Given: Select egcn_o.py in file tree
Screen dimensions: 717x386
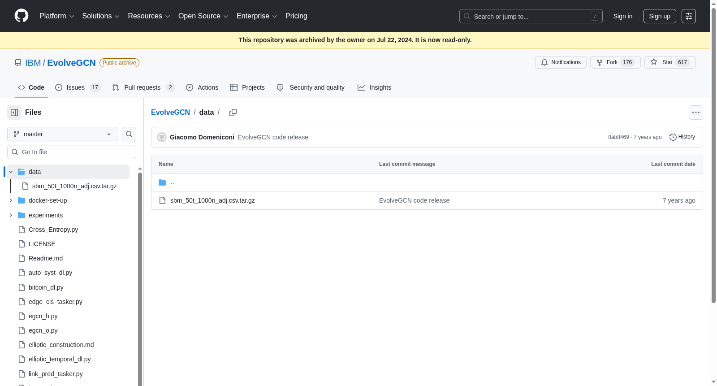Looking at the screenshot, I should tap(43, 330).
